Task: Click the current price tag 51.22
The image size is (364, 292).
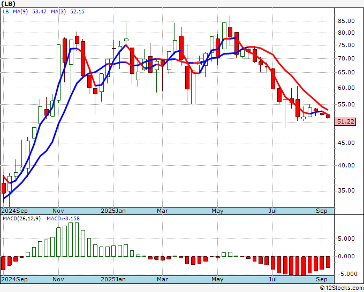Action: click(x=345, y=121)
